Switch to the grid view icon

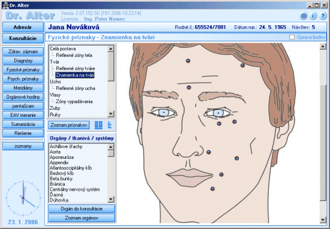click(98, 125)
